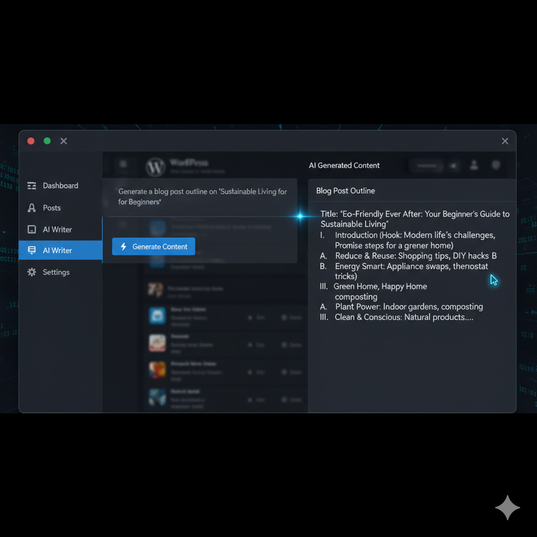Click the rightmost round icon in the header
537x537 pixels.
click(496, 166)
